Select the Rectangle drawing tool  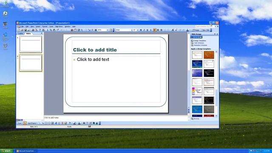coord(46,123)
